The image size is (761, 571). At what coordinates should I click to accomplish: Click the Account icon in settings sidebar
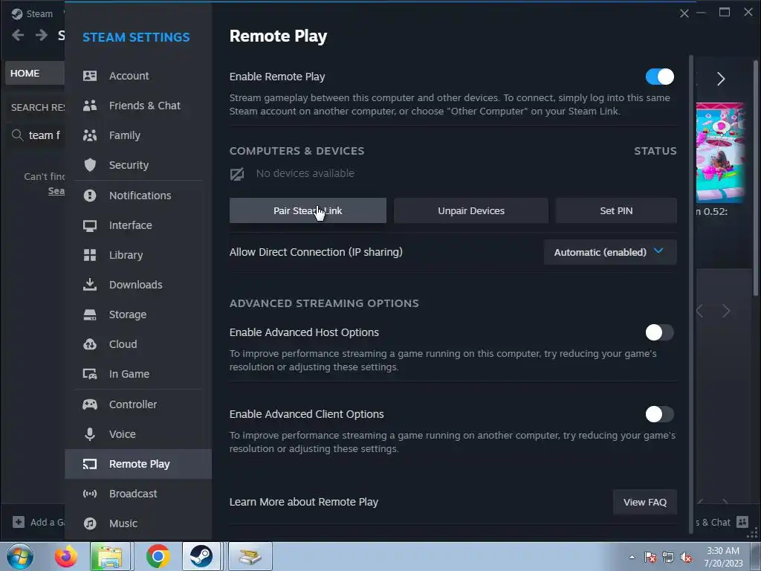click(90, 76)
